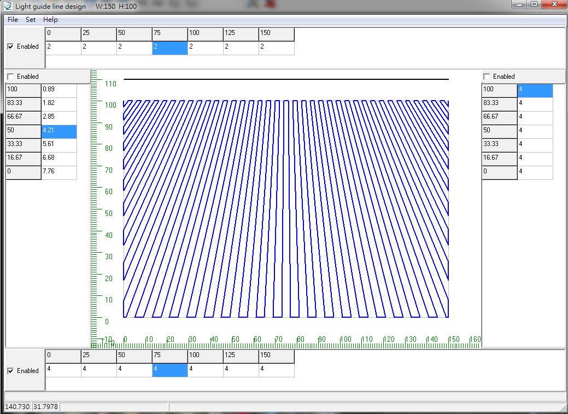Open the File menu

13,20
